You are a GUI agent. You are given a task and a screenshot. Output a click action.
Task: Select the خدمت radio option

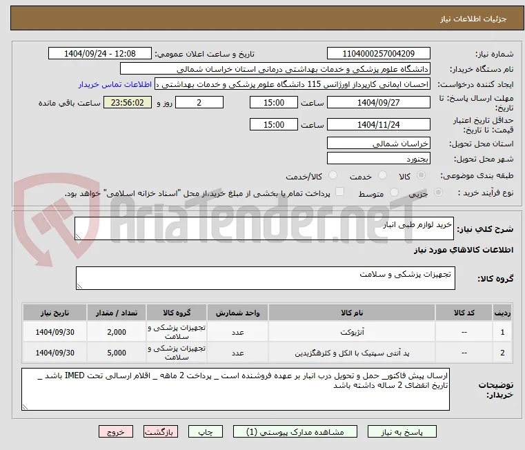click(382, 175)
